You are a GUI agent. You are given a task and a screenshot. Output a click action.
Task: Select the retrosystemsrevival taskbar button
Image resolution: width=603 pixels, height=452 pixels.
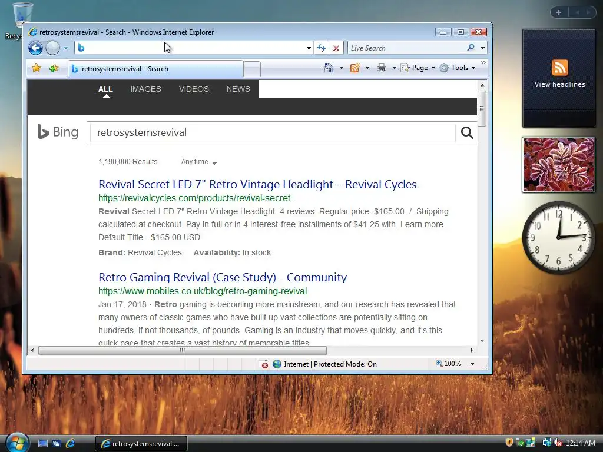[x=141, y=444]
